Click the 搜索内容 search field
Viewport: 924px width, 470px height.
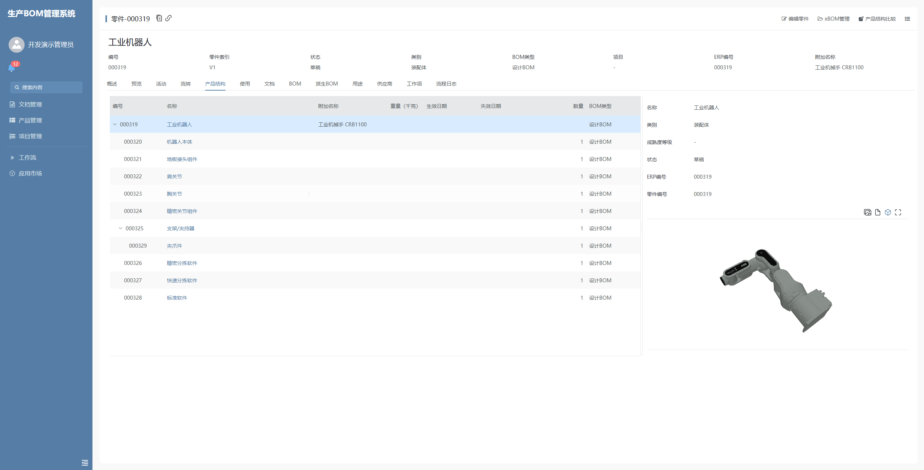click(x=46, y=87)
